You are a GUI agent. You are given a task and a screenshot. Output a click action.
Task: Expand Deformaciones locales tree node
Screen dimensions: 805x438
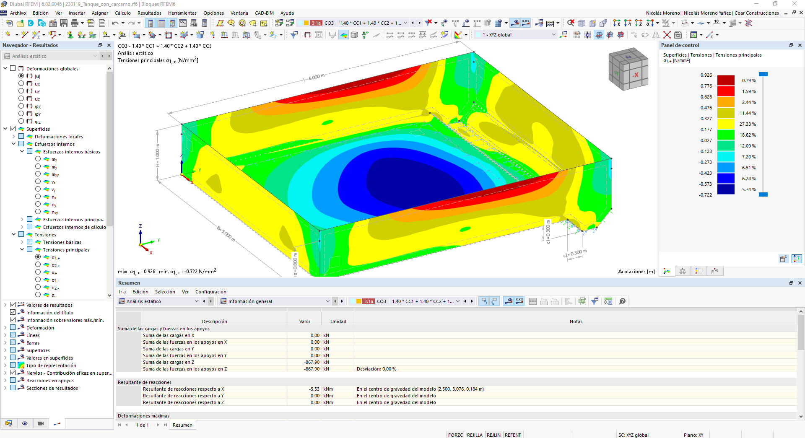pyautogui.click(x=14, y=136)
